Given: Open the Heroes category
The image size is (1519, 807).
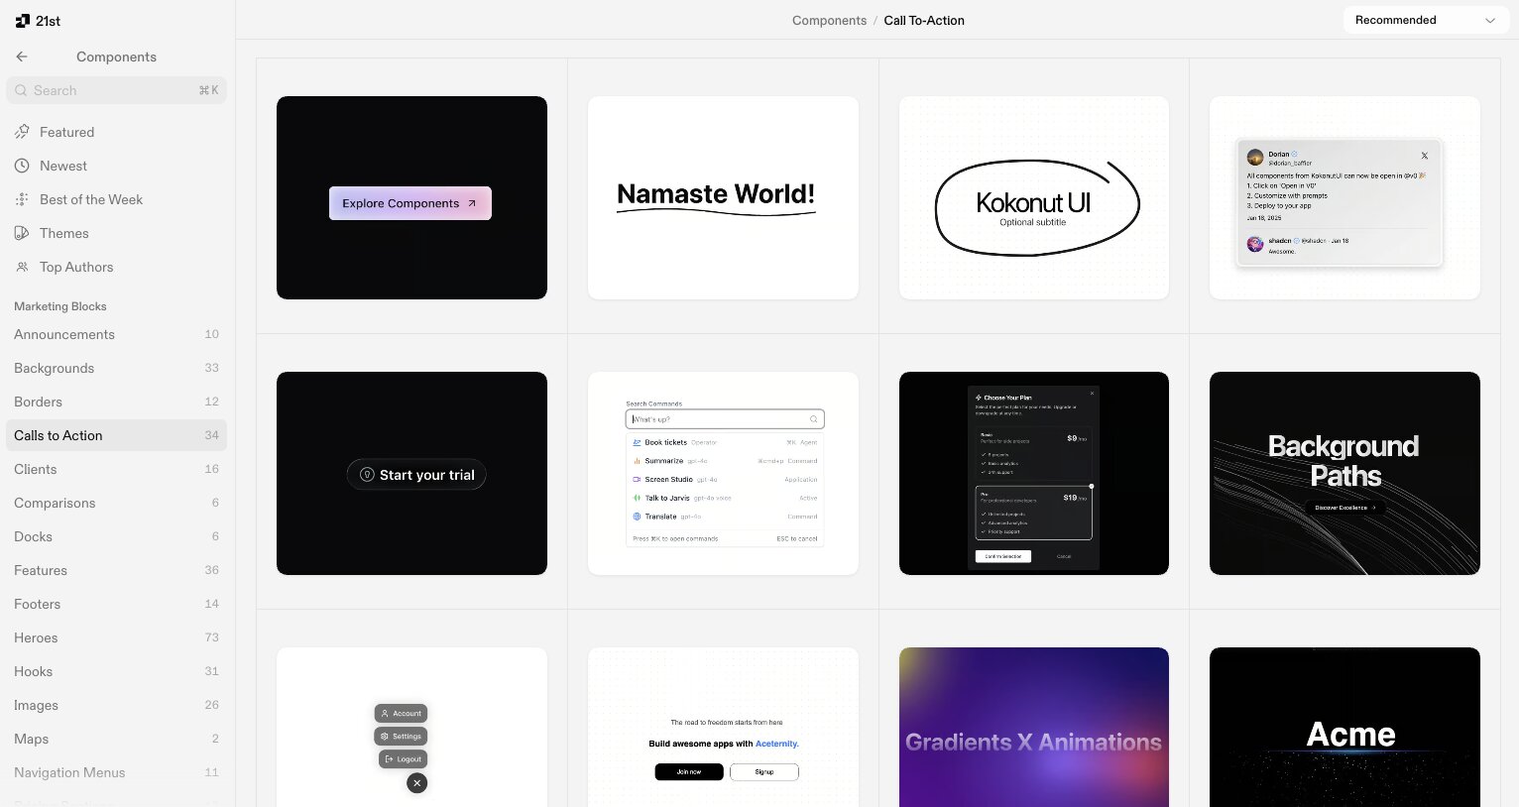Looking at the screenshot, I should [36, 637].
